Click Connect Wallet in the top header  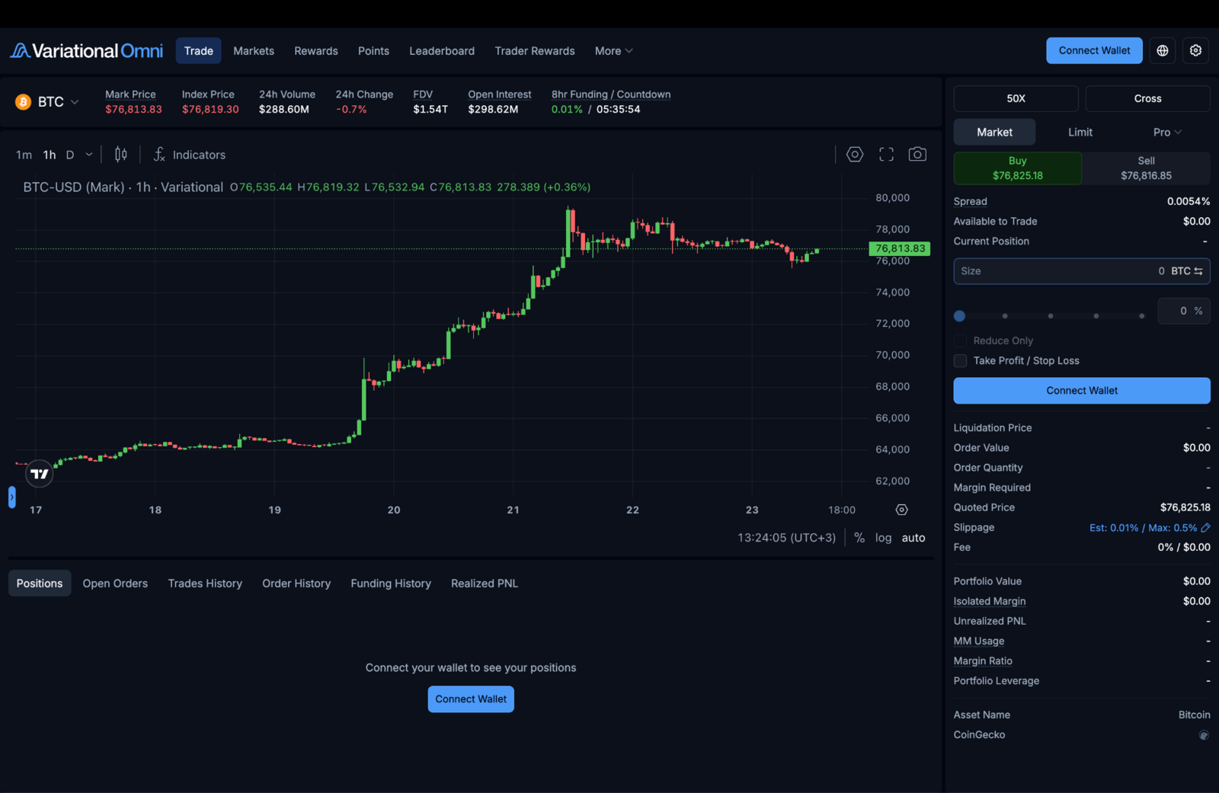(1094, 50)
